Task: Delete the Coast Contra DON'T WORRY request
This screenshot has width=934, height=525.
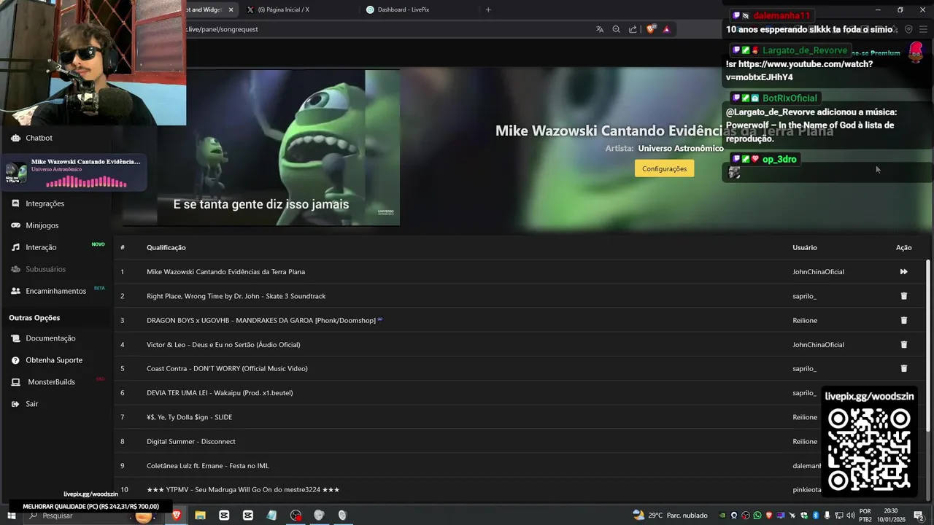Action: [x=903, y=368]
